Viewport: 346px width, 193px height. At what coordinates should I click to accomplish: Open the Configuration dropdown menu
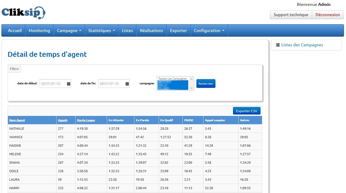pos(209,30)
